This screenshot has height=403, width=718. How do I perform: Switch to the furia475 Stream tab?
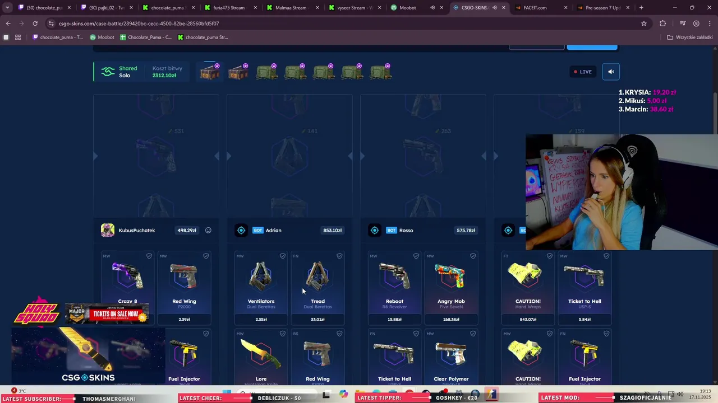(230, 8)
